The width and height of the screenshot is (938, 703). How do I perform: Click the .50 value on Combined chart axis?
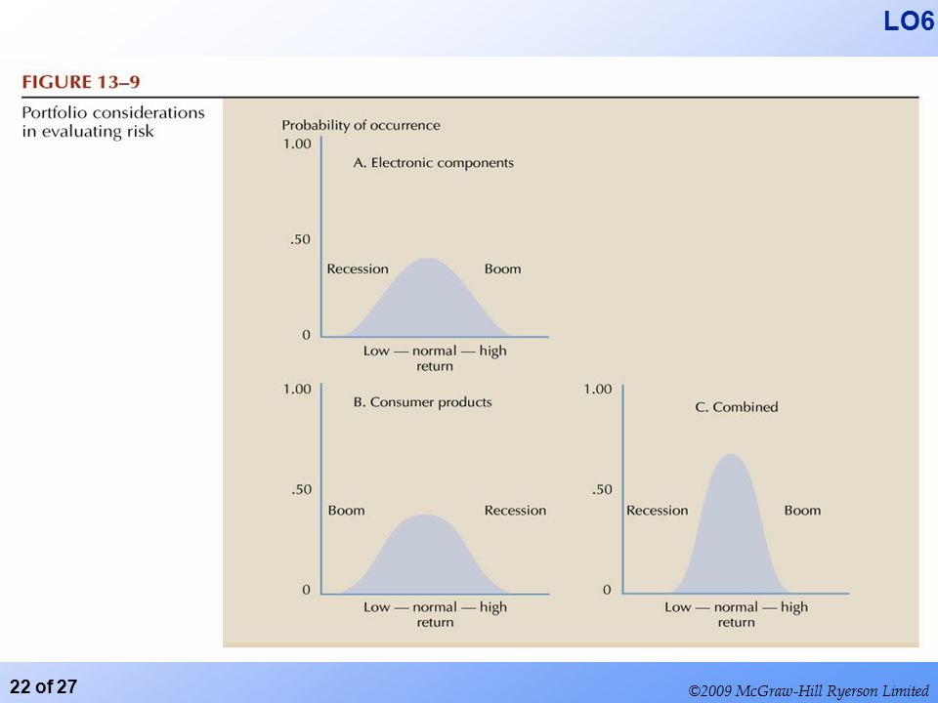tap(603, 489)
